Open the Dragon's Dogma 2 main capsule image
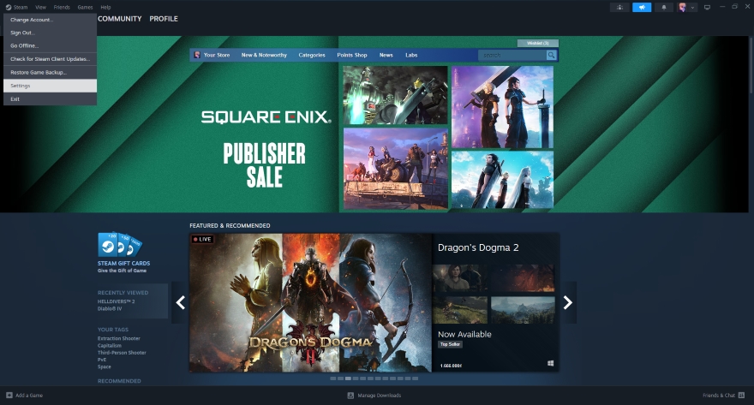 311,302
